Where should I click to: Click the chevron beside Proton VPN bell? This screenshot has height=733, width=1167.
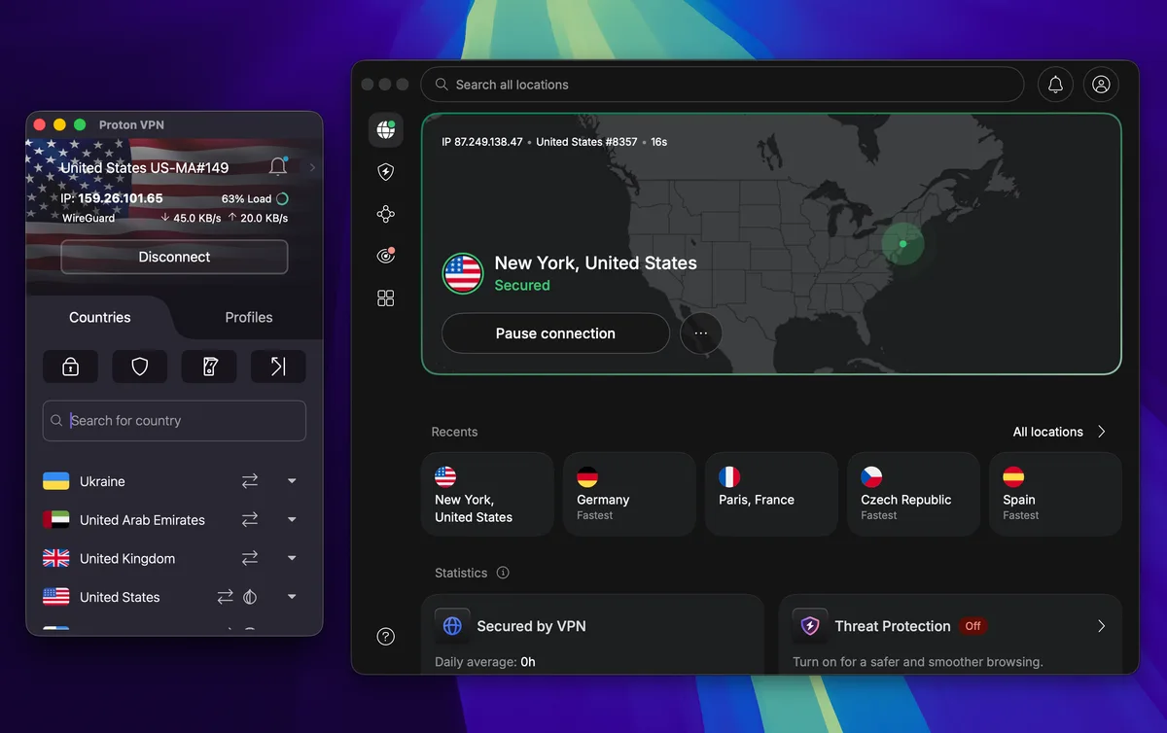click(312, 167)
